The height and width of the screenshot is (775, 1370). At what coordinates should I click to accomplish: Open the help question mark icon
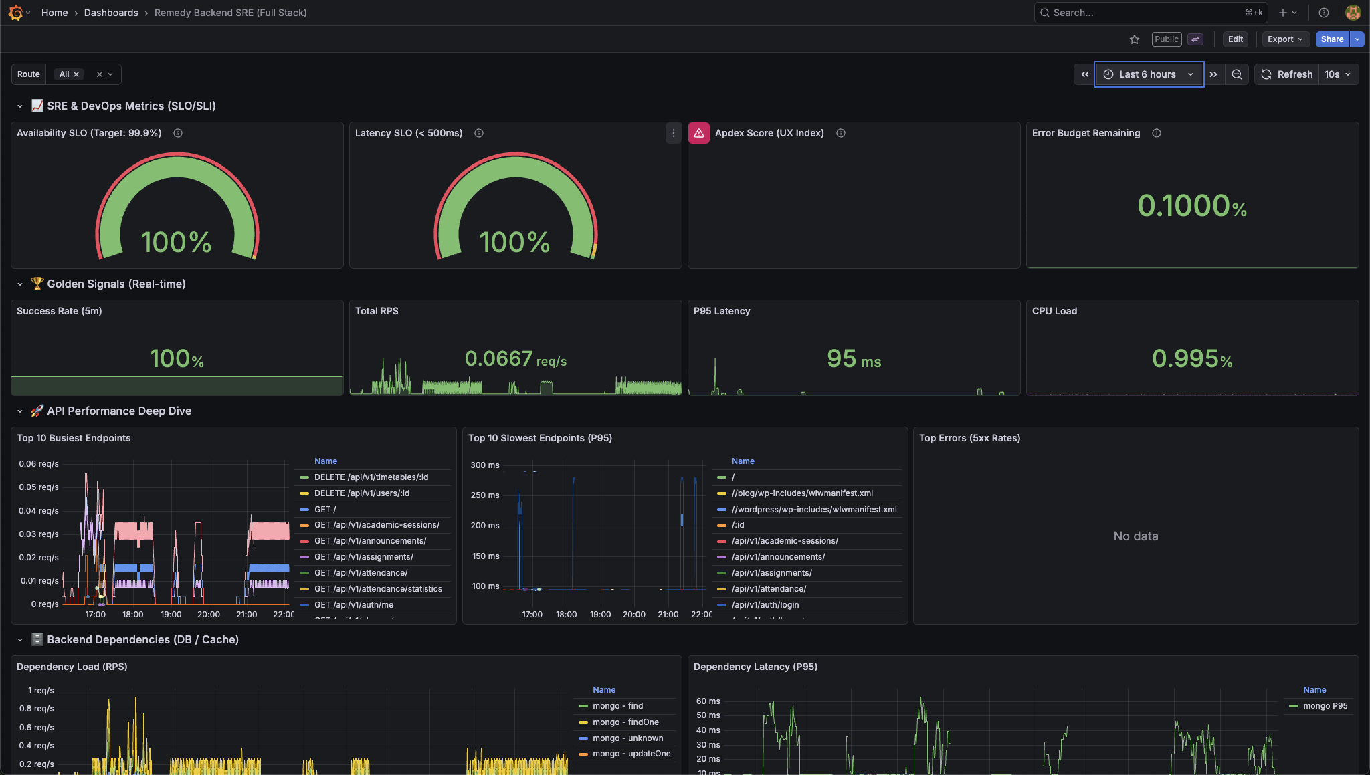click(x=1323, y=12)
